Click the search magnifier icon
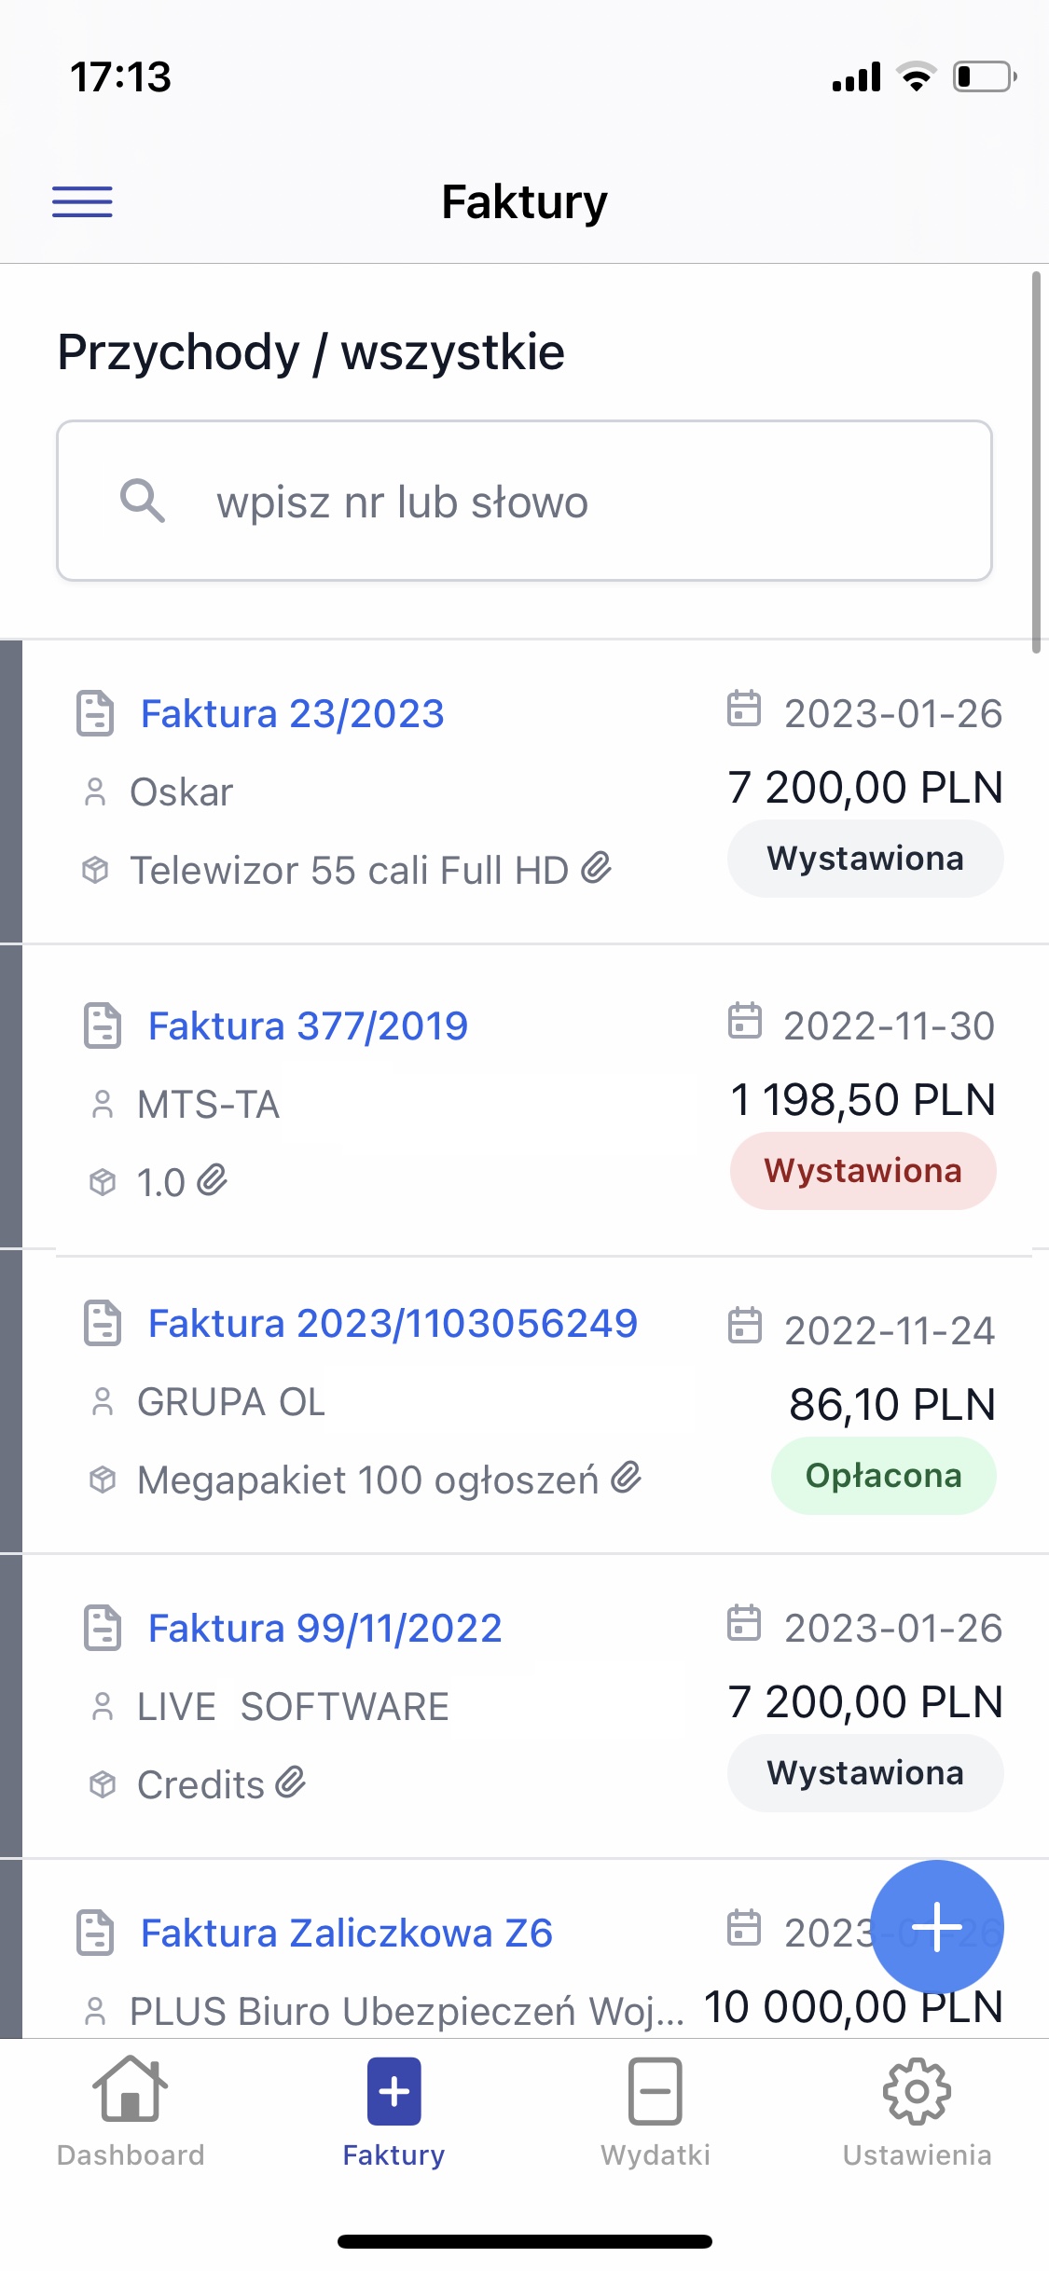1049x2271 pixels. point(143,502)
